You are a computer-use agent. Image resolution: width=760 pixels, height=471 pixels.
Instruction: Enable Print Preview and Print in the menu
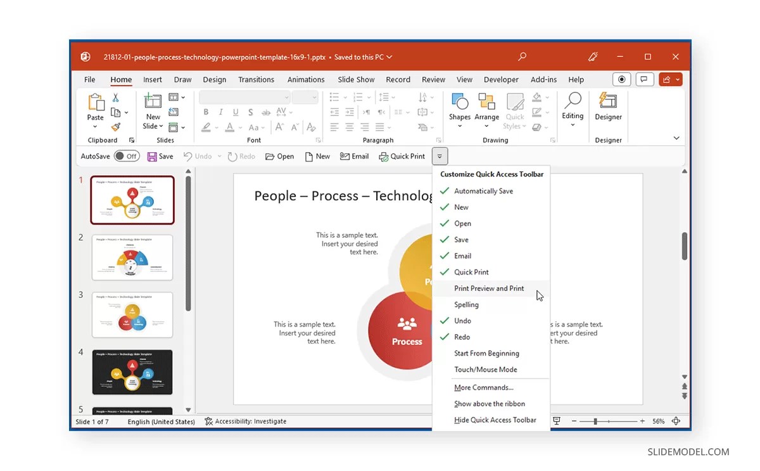(488, 288)
